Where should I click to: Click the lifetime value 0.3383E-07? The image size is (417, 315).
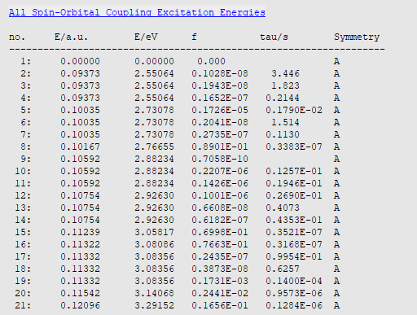294,147
